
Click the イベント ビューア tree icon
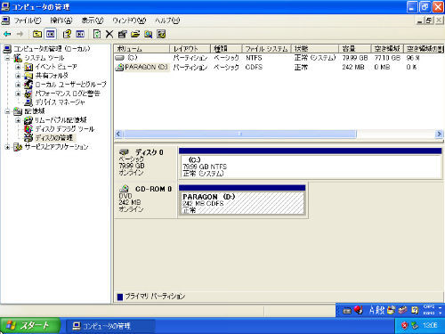tap(28, 67)
